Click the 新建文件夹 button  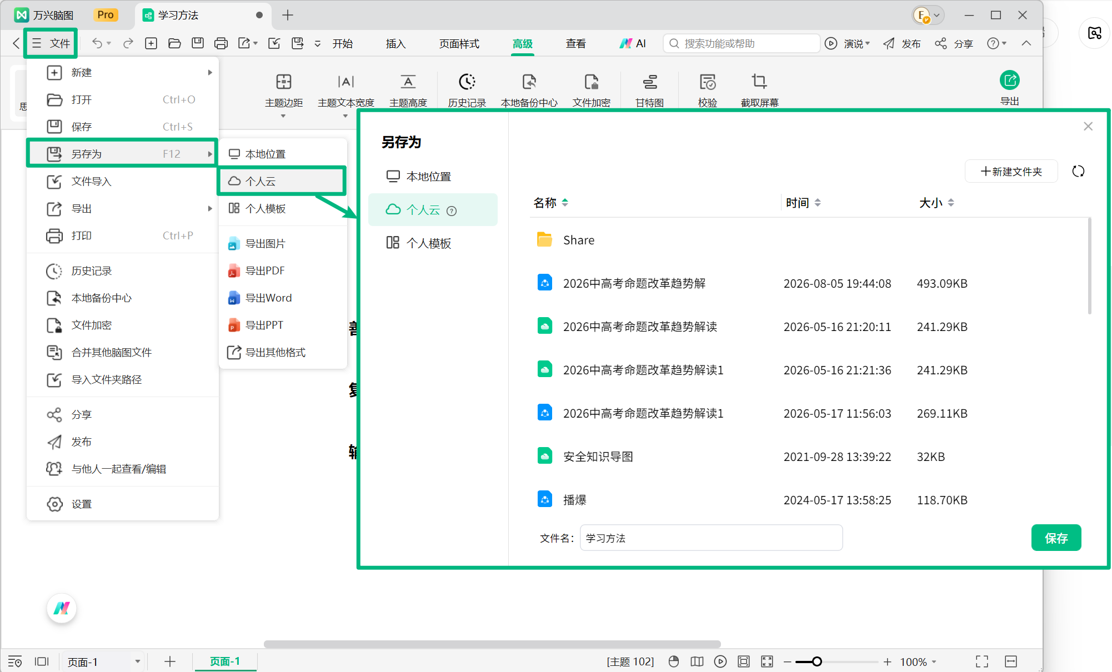[1011, 171]
